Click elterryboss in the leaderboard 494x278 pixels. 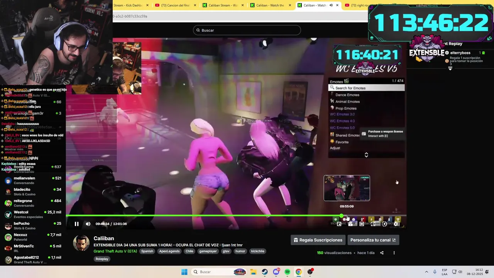(x=460, y=53)
